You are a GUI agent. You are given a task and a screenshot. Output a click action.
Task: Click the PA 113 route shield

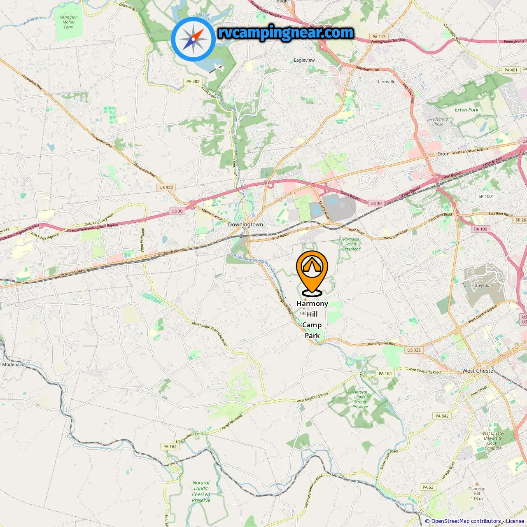click(379, 37)
